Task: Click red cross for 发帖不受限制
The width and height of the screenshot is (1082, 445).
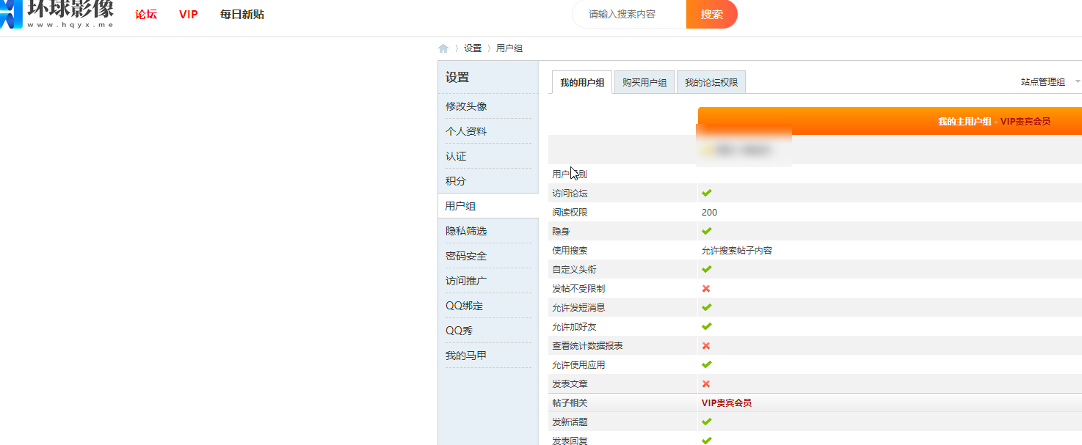Action: (x=706, y=288)
